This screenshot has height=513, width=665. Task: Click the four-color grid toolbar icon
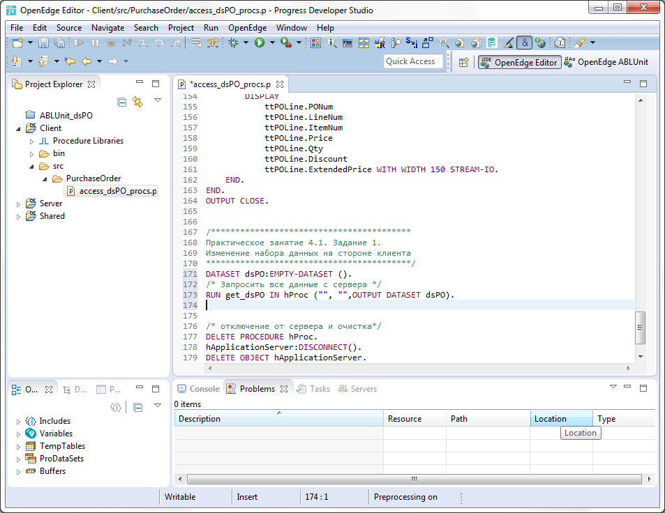point(315,43)
